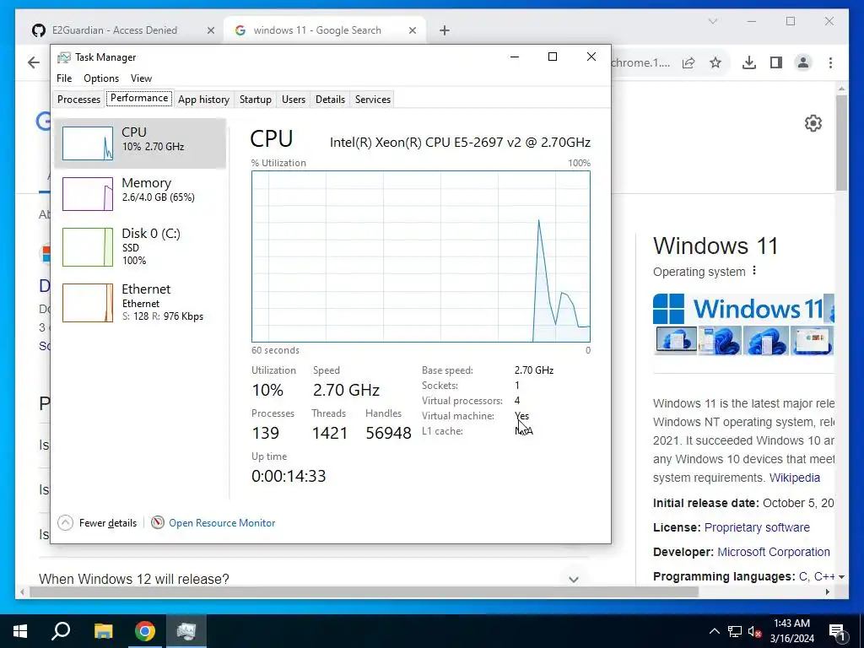Image resolution: width=864 pixels, height=648 pixels.
Task: Click the Chrome vertical scrollbar thumb
Action: coord(841,143)
